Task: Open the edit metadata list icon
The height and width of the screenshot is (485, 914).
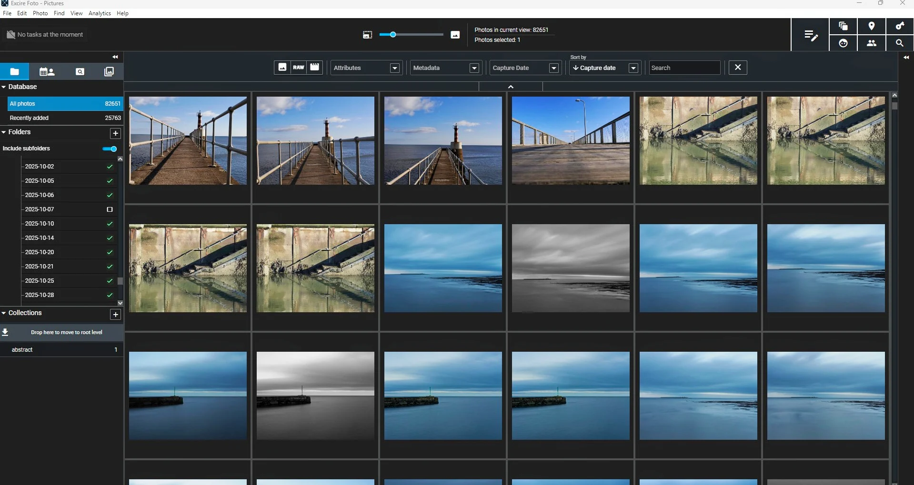Action: click(810, 35)
